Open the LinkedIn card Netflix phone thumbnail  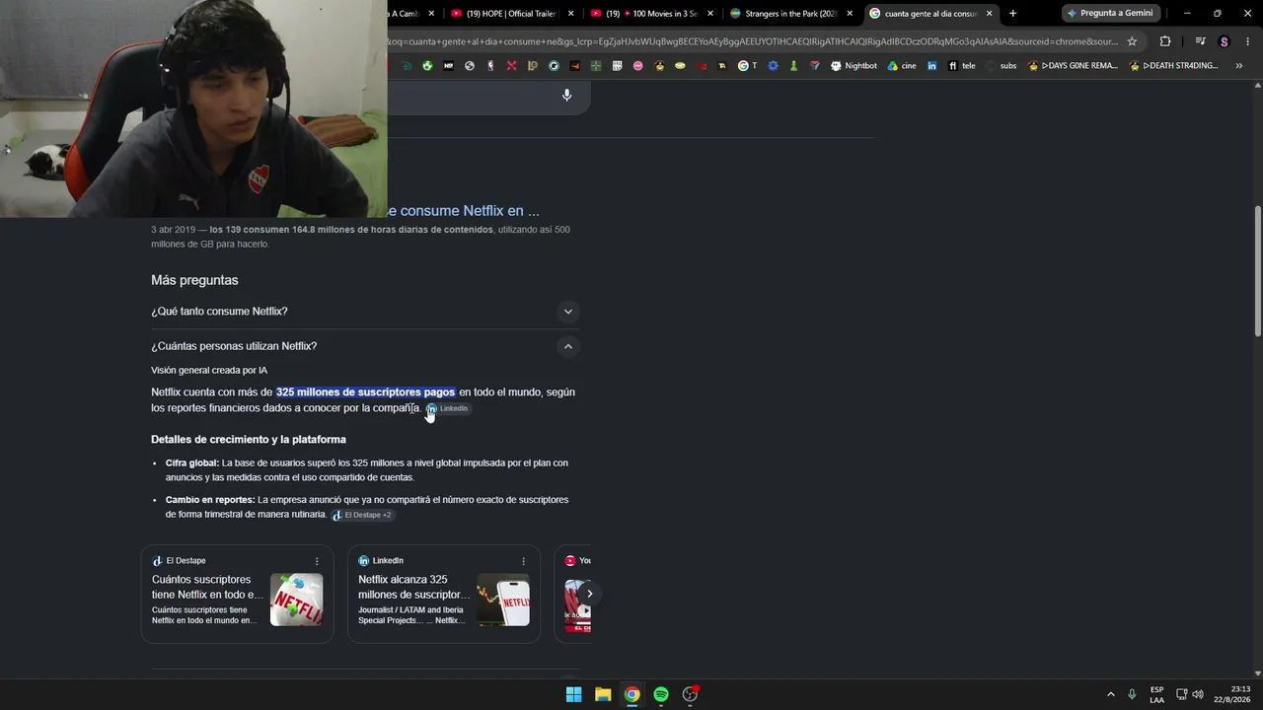click(x=503, y=600)
